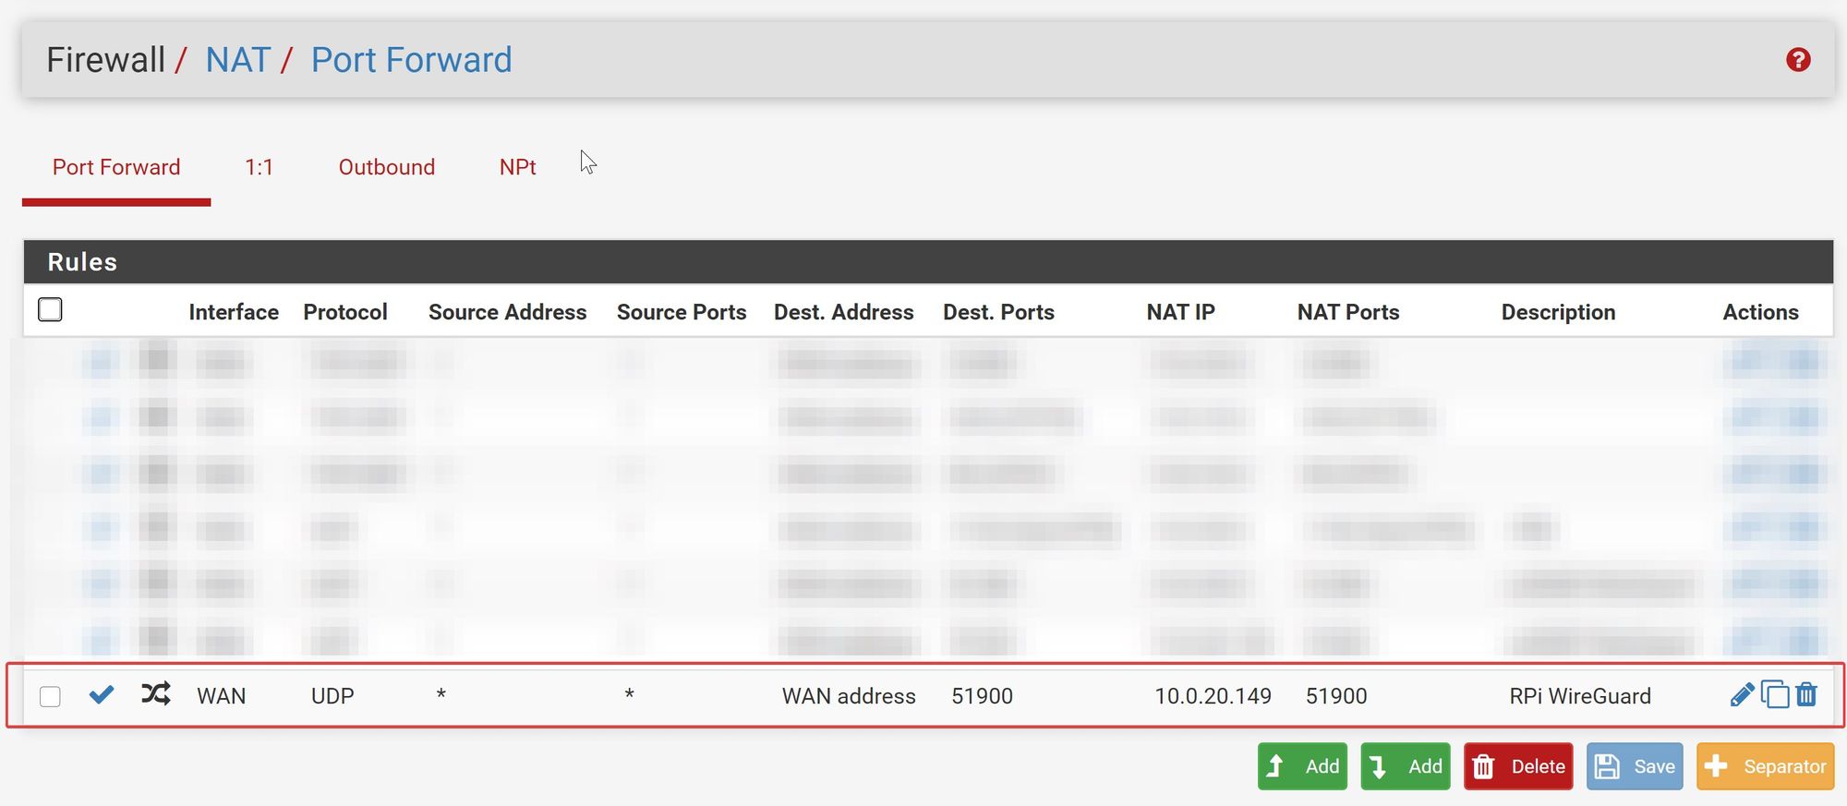This screenshot has height=806, width=1847.
Task: Switch to the Port Forward tab
Action: click(116, 167)
